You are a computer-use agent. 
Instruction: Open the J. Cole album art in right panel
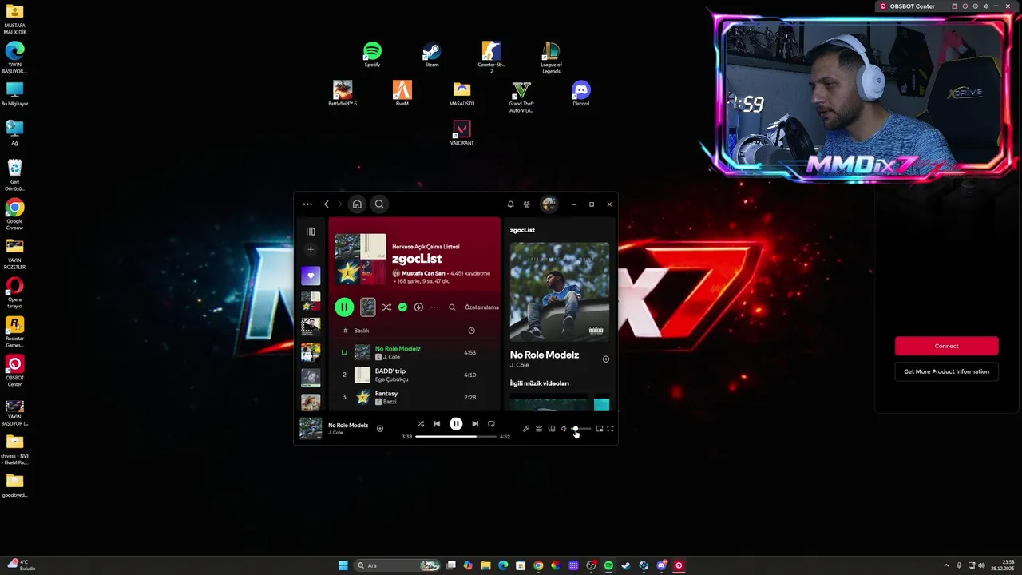coord(560,291)
